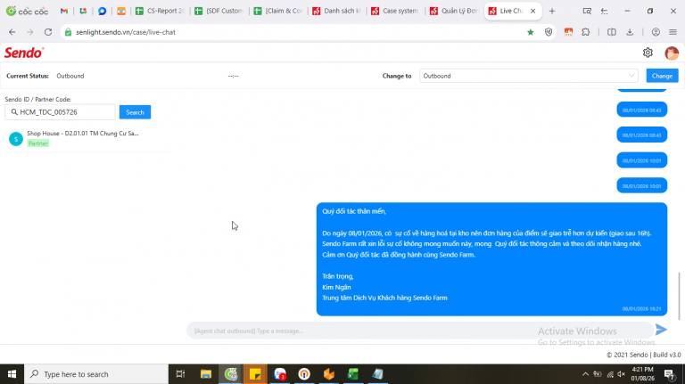
Task: Switch to the Quản Lý Đơn tab
Action: (454, 11)
